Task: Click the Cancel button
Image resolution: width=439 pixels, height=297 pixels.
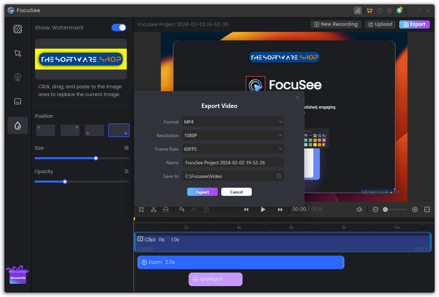Action: [236, 192]
